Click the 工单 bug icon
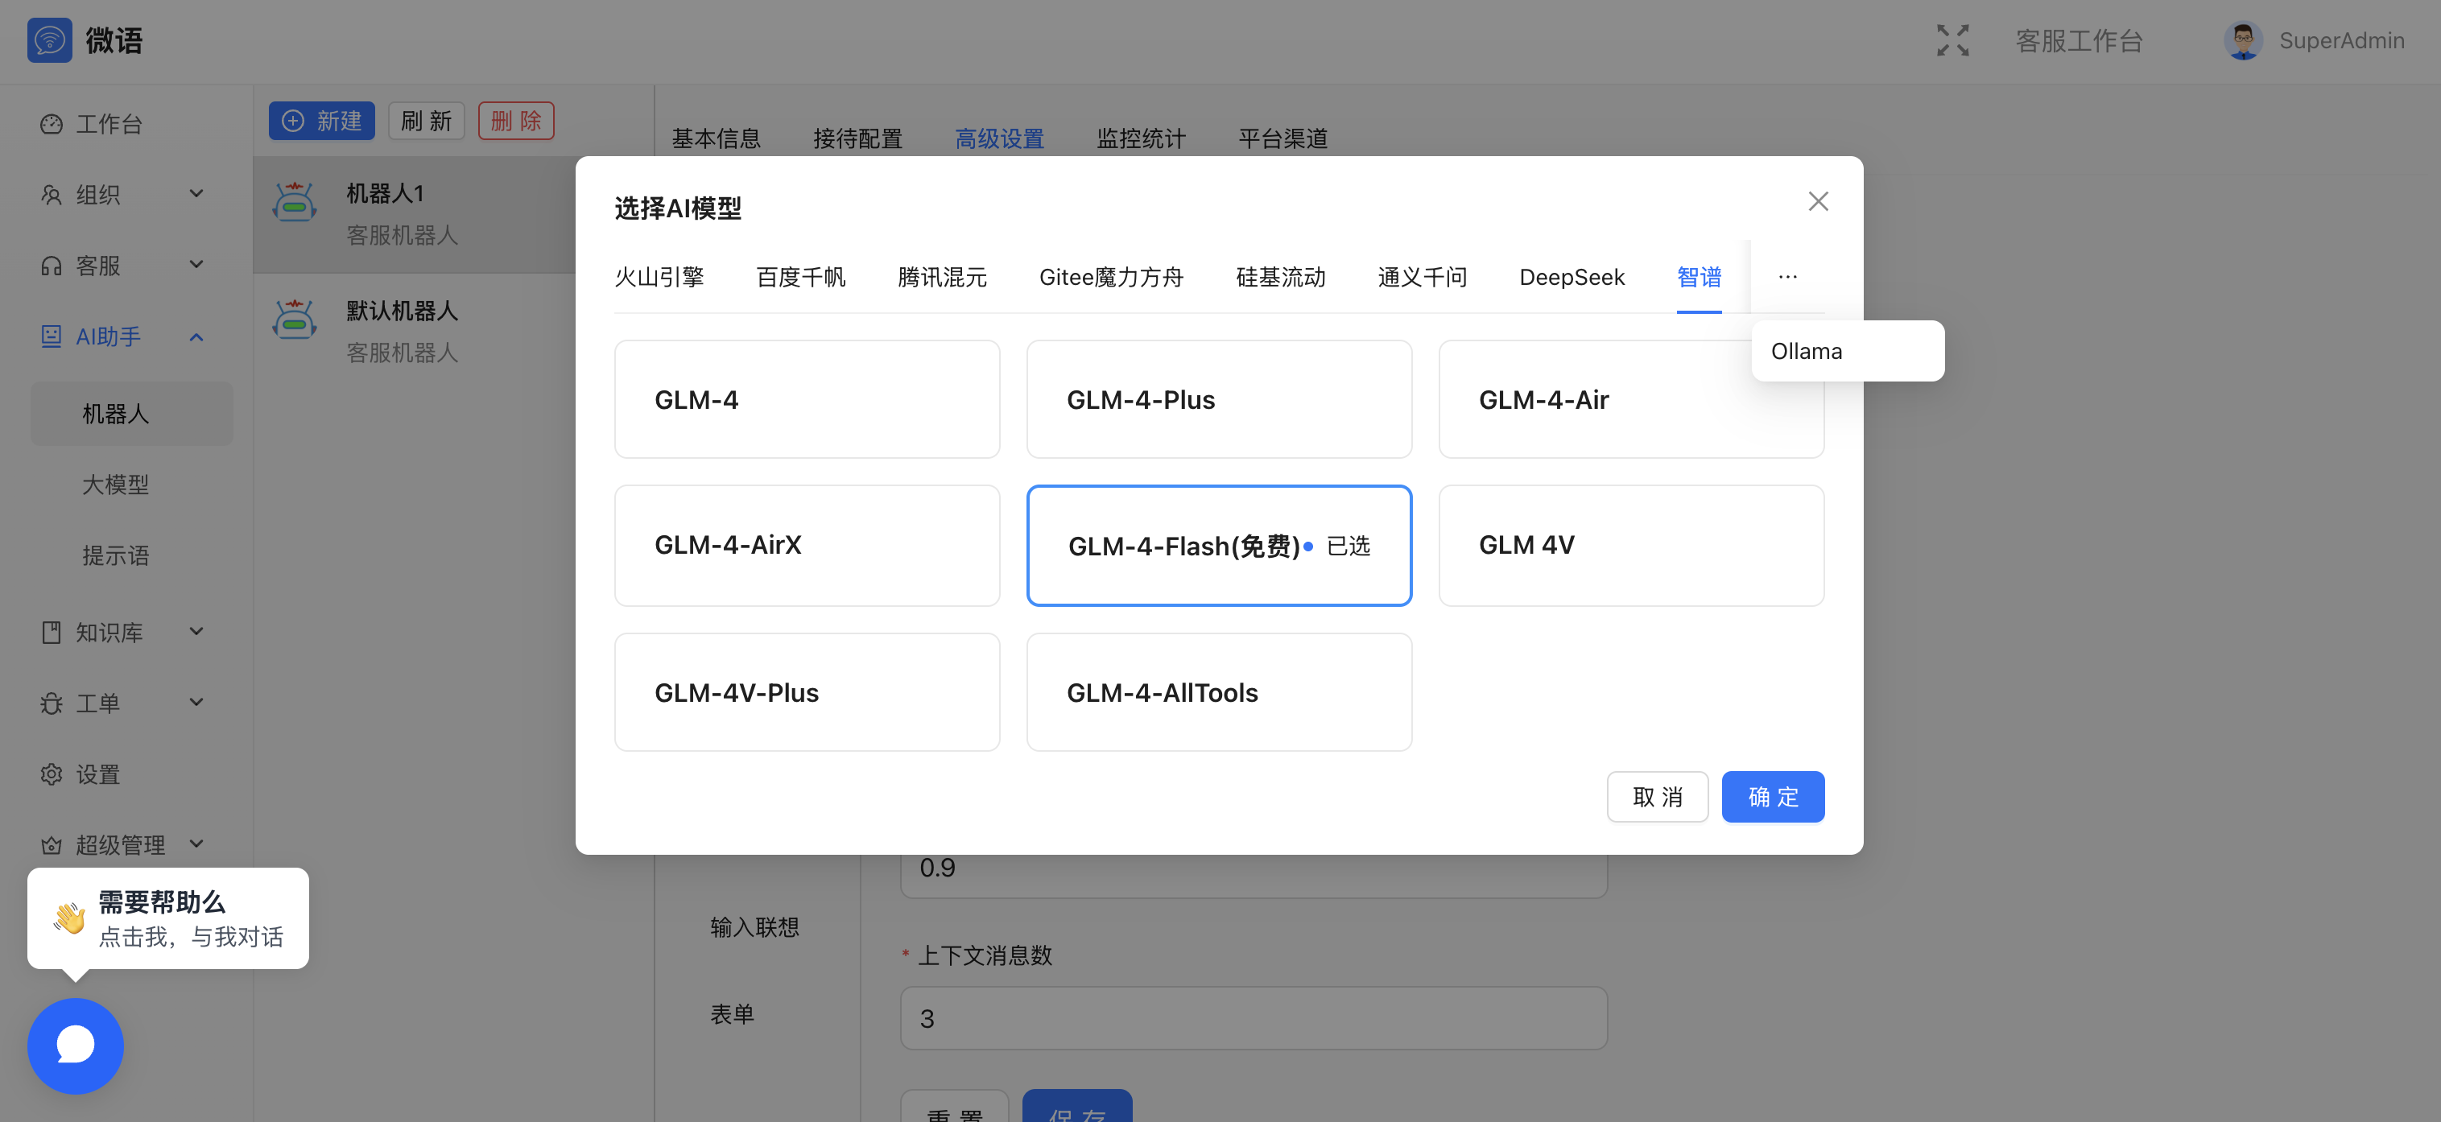 52,703
